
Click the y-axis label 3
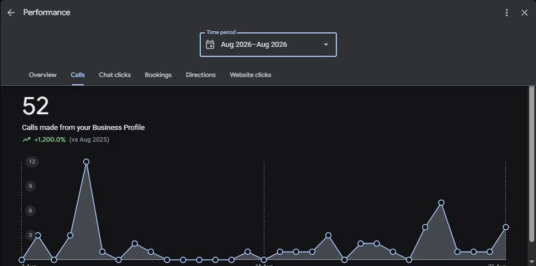click(x=31, y=235)
